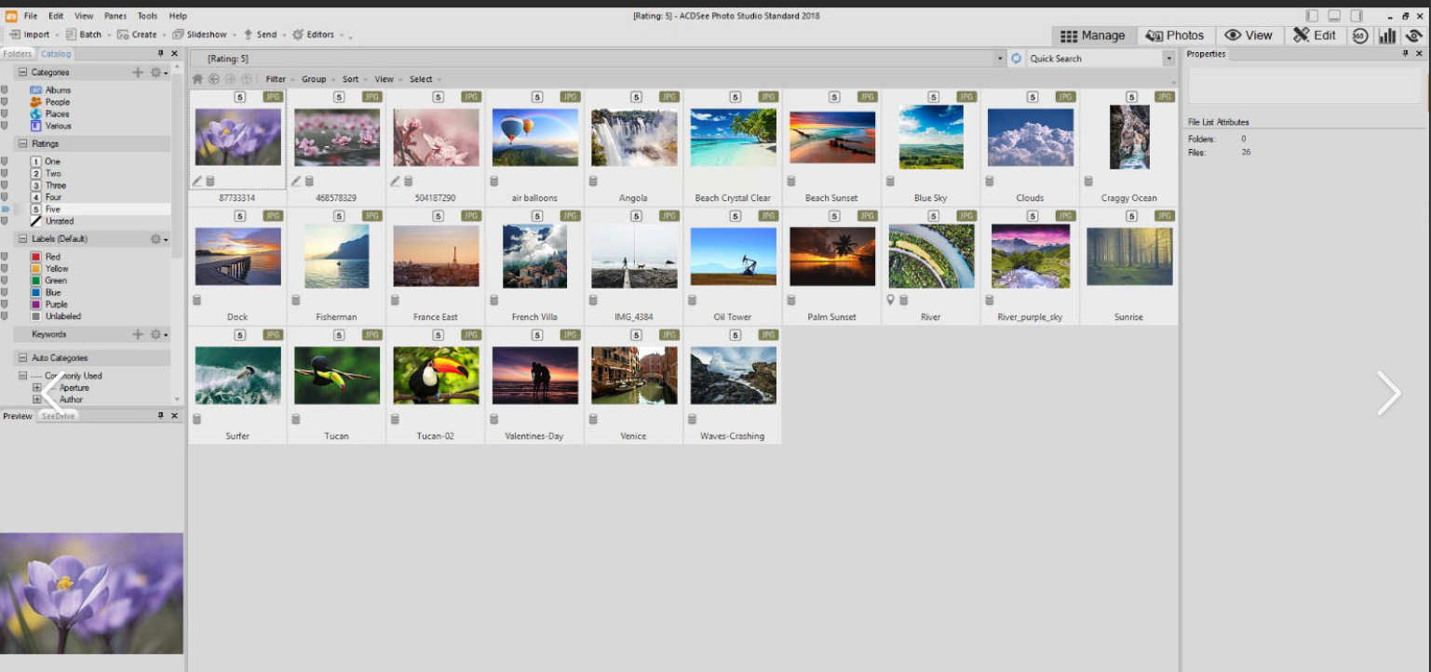Collapse the Ratings section

click(x=23, y=144)
